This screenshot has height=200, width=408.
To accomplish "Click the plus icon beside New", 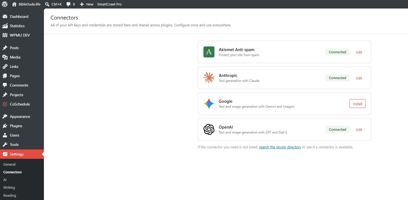I will pos(82,4).
